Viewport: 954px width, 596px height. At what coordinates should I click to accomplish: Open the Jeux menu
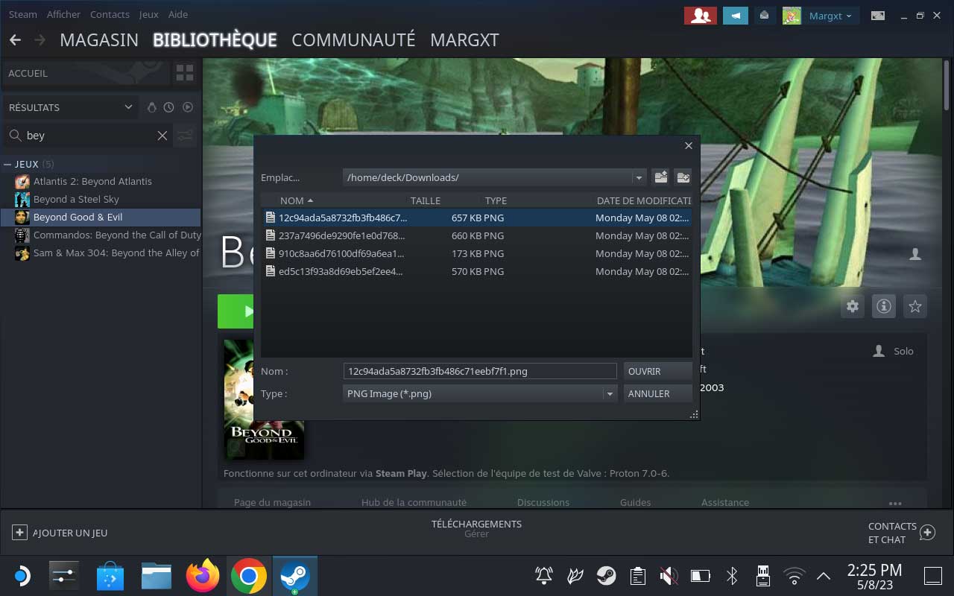(x=148, y=14)
